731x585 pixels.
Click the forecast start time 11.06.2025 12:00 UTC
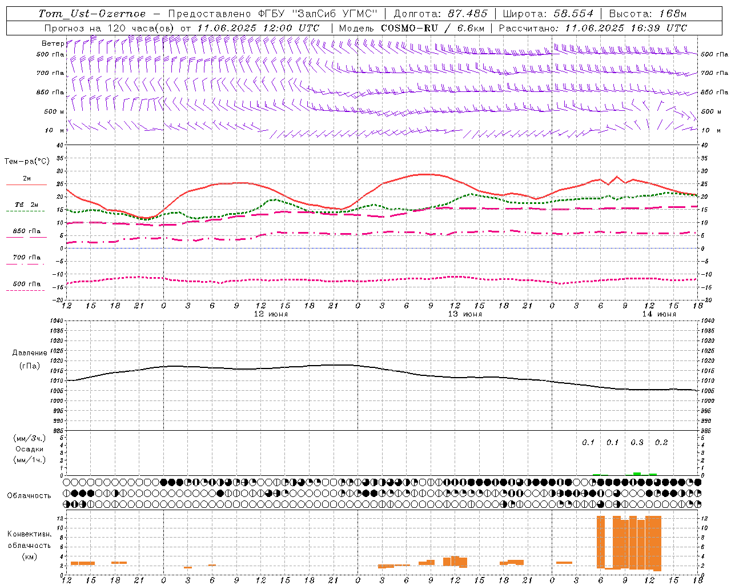point(258,28)
